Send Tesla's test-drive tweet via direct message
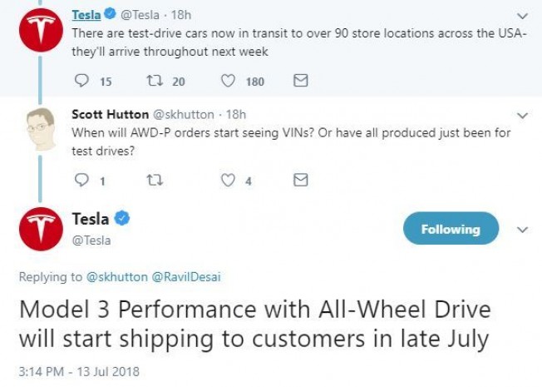Screen dimensions: 542x387 pos(300,80)
